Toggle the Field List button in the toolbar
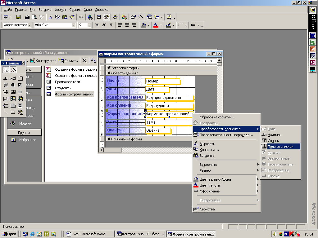The image size is (318, 238). click(x=99, y=17)
